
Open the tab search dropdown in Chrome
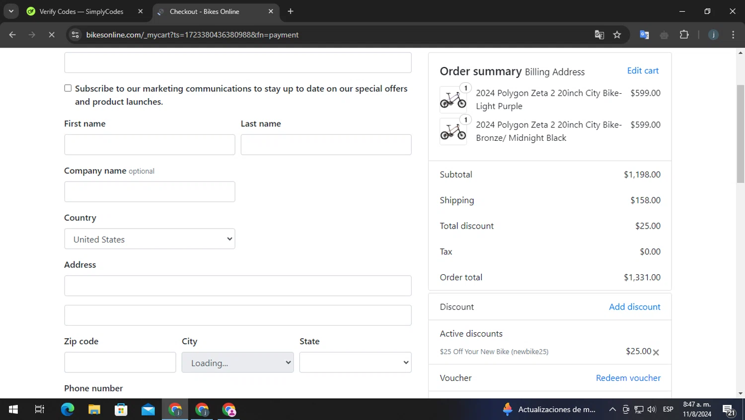[11, 11]
